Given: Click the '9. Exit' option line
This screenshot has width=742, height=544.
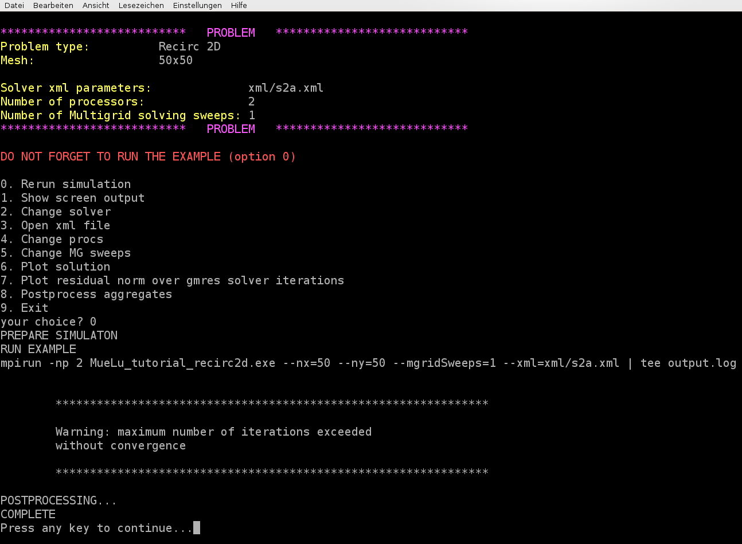Looking at the screenshot, I should coord(25,308).
